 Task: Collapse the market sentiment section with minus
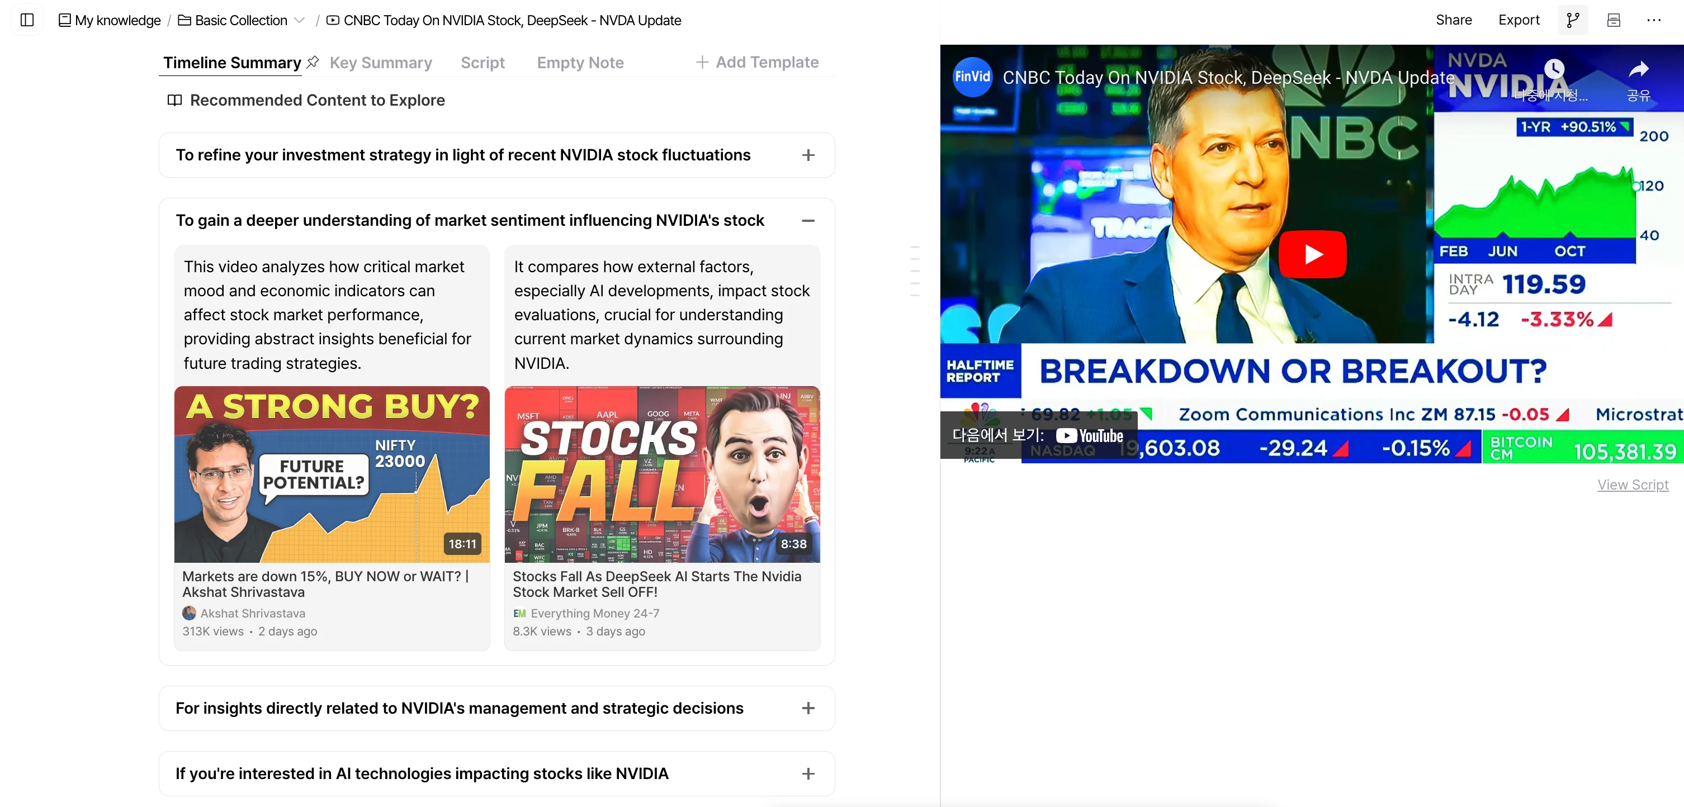(x=808, y=221)
